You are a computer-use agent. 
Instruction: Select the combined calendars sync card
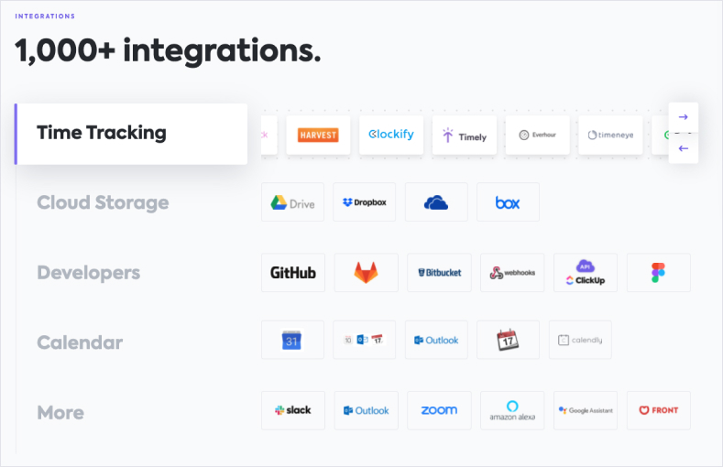365,340
